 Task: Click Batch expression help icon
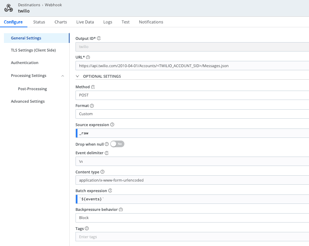tap(110, 191)
